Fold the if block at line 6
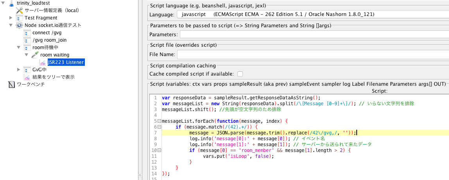 159,127
